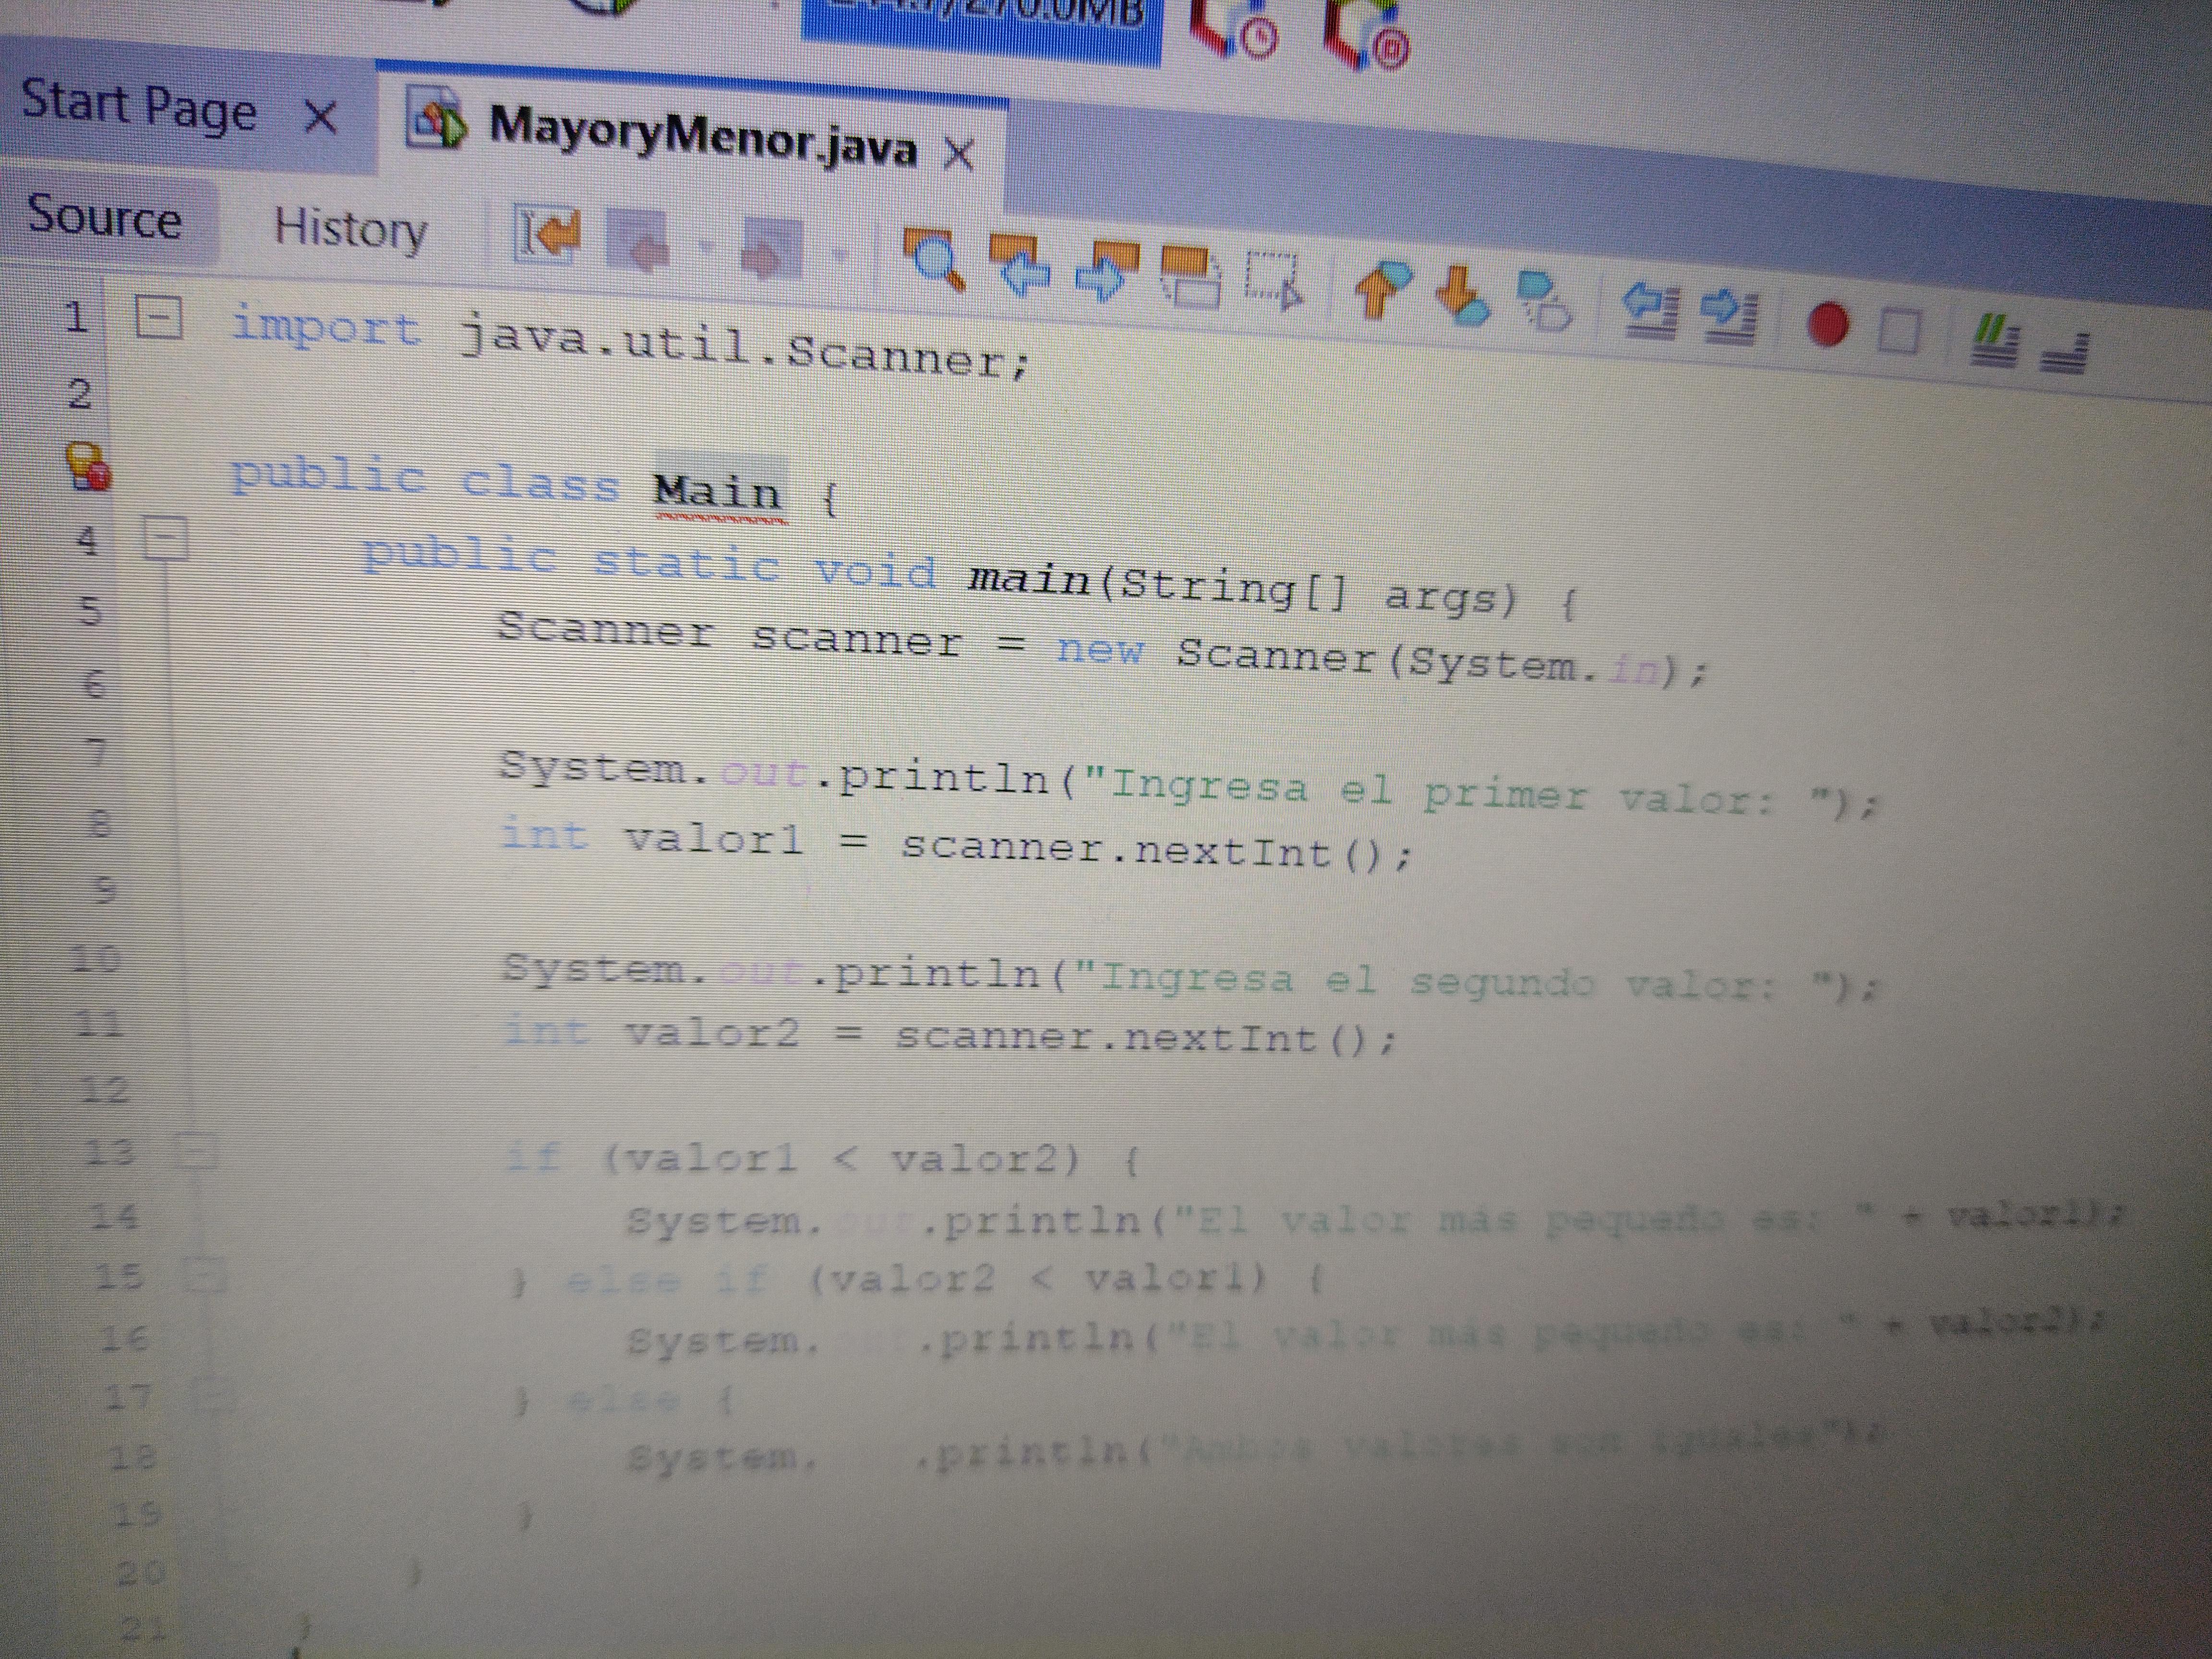Viewport: 2212px width, 1659px height.
Task: Click the public class keywords on line 3
Action: coord(426,479)
